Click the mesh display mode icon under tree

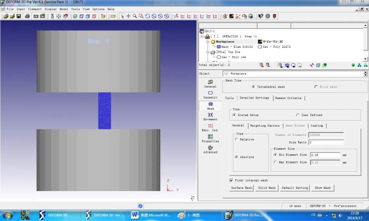[287, 65]
